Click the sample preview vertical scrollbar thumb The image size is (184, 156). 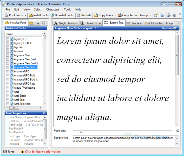(177, 55)
